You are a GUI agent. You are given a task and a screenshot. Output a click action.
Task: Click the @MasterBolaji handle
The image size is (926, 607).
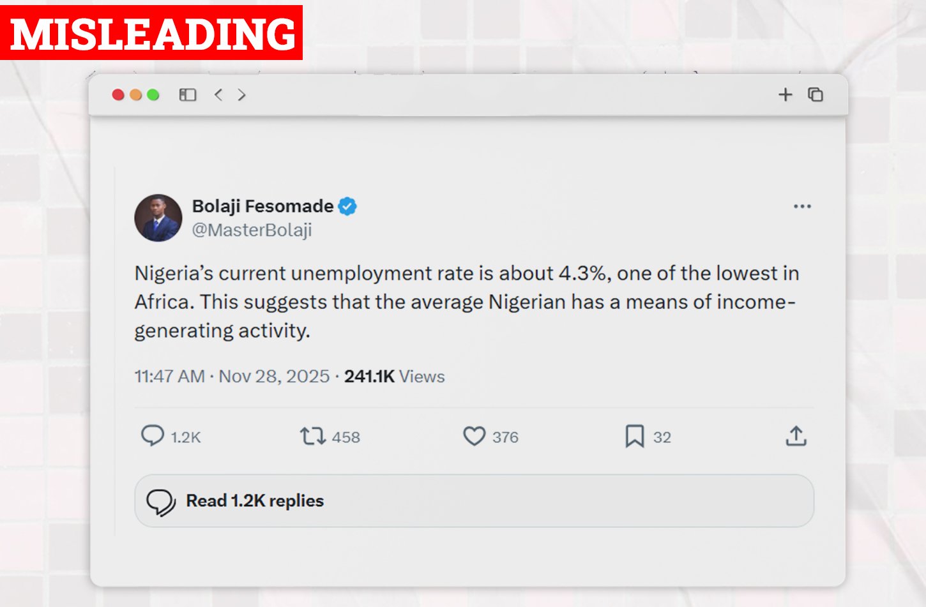252,230
